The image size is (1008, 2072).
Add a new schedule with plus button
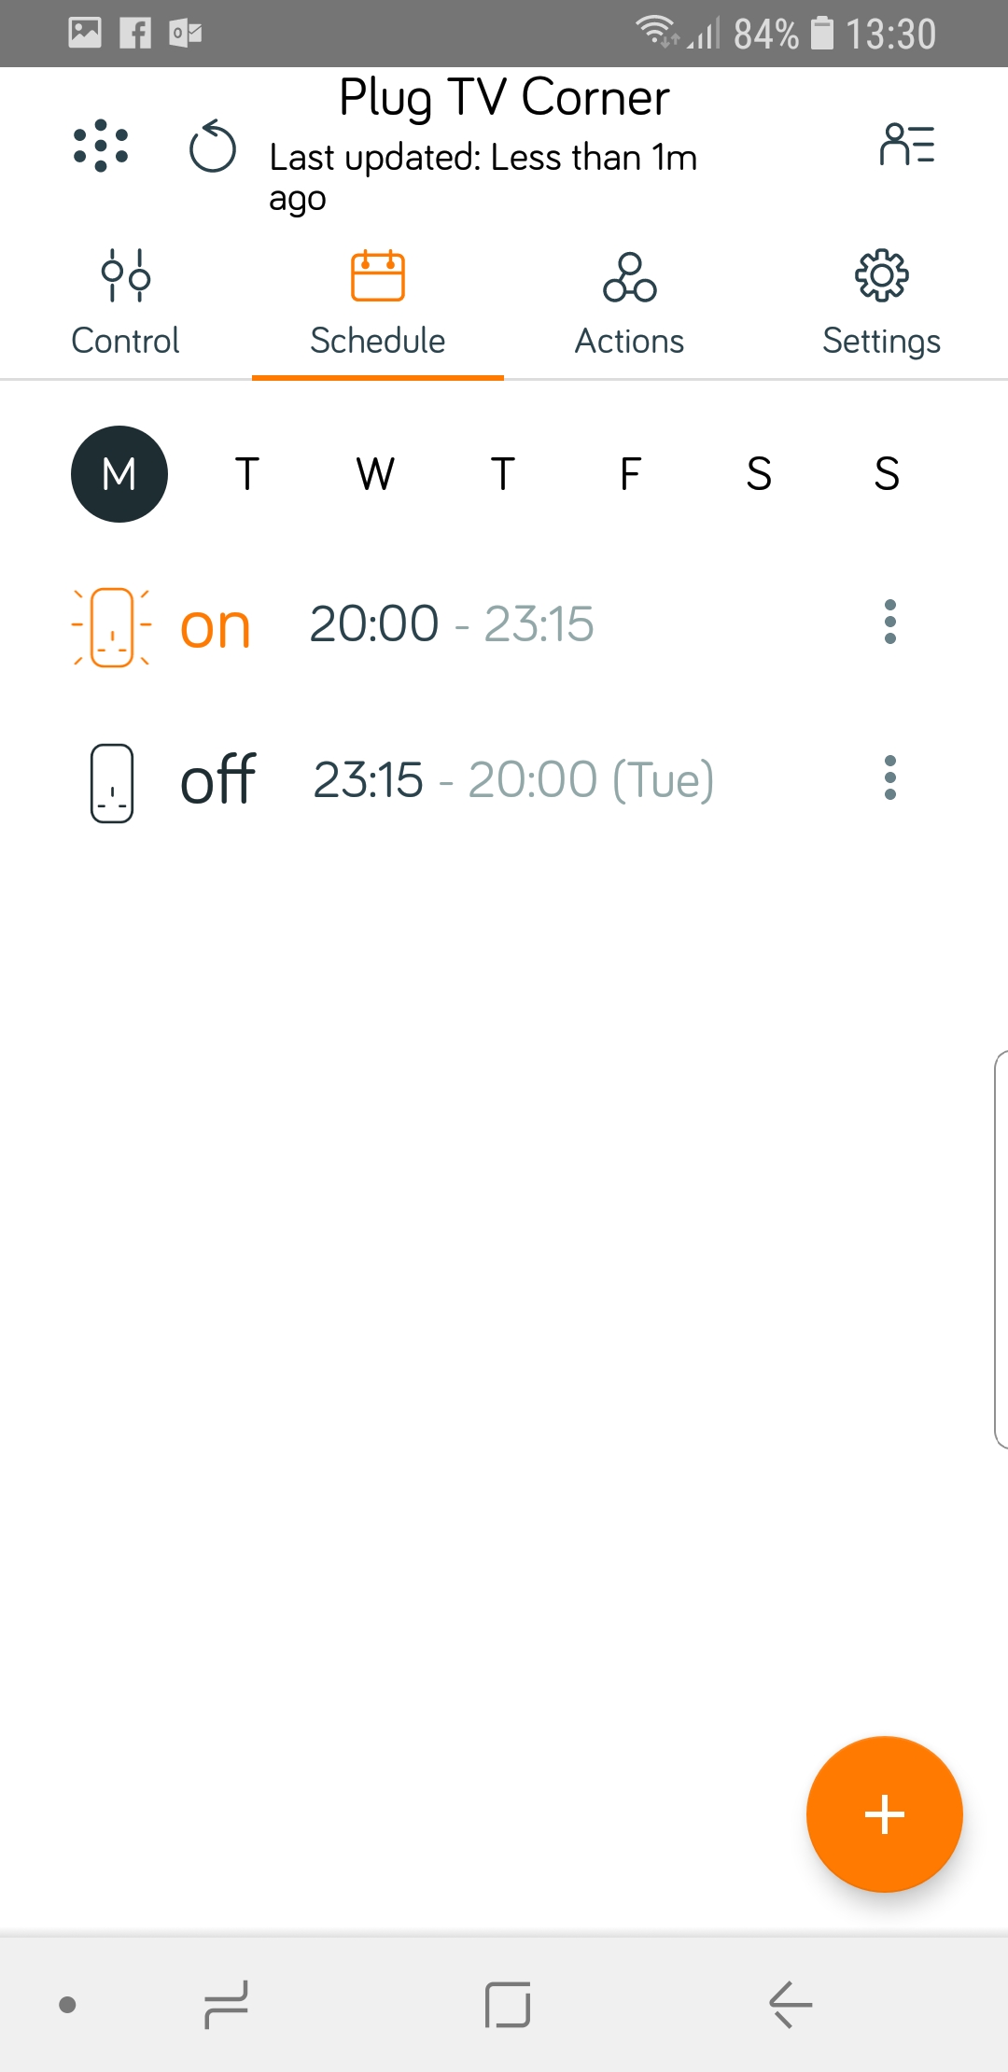pos(884,1814)
